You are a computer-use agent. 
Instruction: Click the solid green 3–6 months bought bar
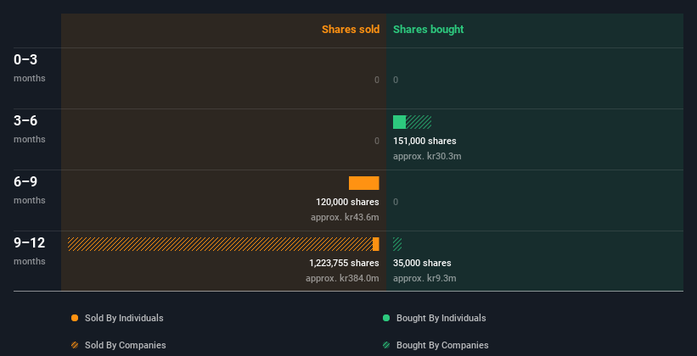pyautogui.click(x=399, y=122)
